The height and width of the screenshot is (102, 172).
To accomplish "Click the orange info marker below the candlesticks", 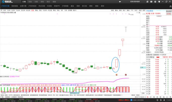I will [x=117, y=75].
